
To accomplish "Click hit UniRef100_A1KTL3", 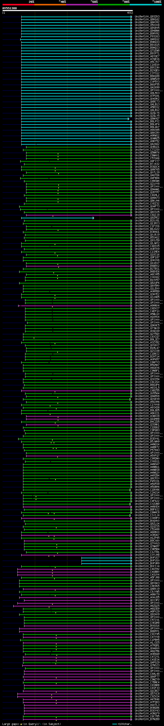I will [x=147, y=705].
